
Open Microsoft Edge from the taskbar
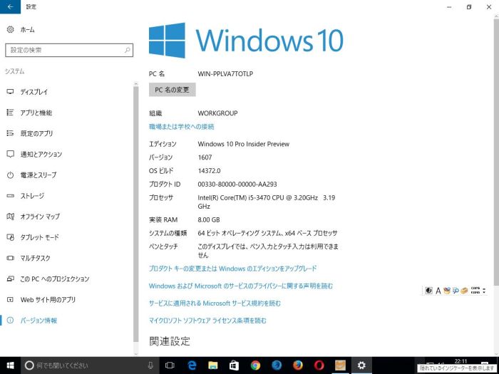click(x=192, y=365)
